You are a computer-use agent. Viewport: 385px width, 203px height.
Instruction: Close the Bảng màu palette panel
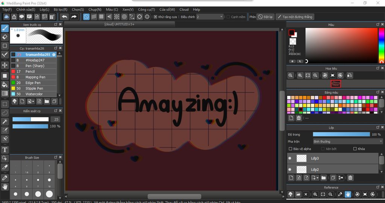pos(382,92)
